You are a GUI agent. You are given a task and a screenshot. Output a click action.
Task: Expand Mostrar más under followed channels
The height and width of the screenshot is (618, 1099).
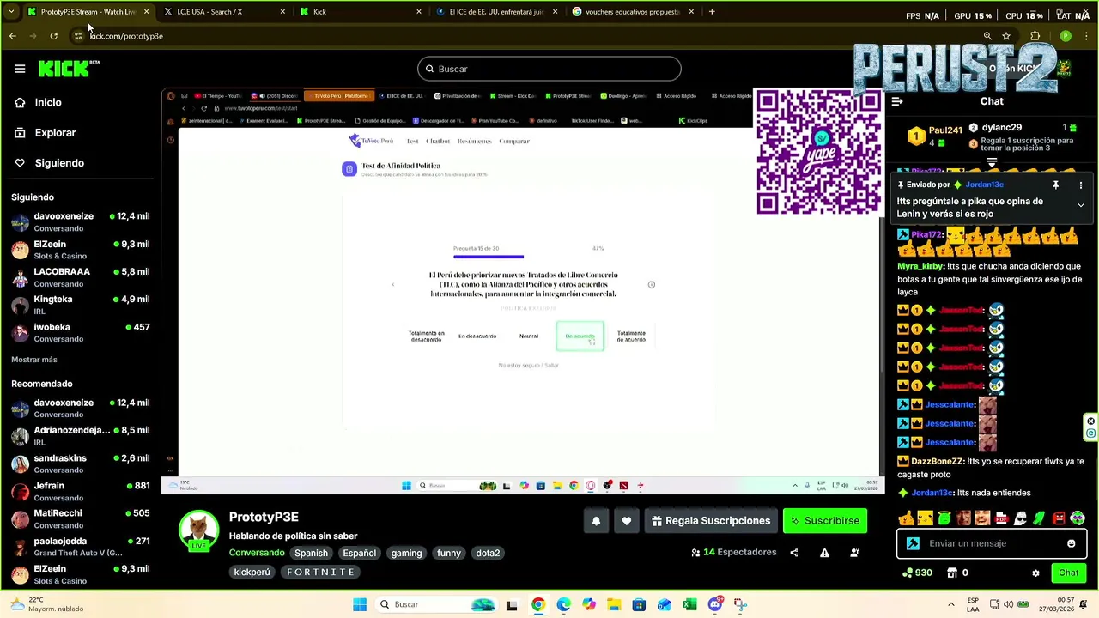[34, 360]
